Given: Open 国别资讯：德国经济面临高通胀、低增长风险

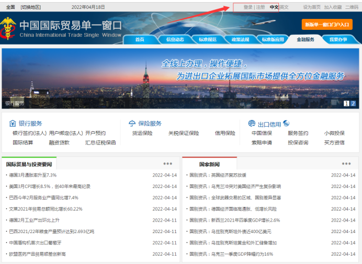Looking at the screenshot, I should click(x=233, y=209).
